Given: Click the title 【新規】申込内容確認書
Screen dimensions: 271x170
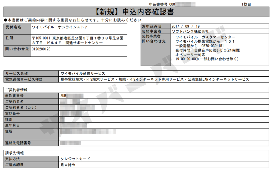Looking at the screenshot, I should click(135, 12).
